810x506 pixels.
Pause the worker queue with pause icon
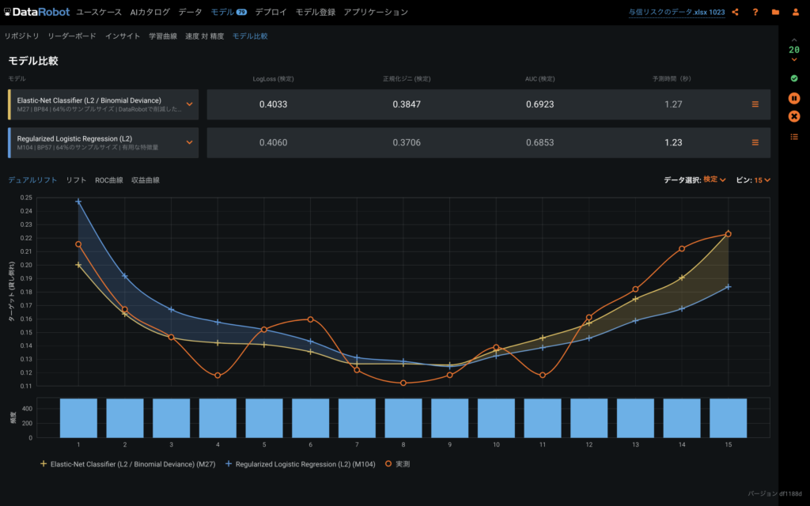tap(794, 98)
